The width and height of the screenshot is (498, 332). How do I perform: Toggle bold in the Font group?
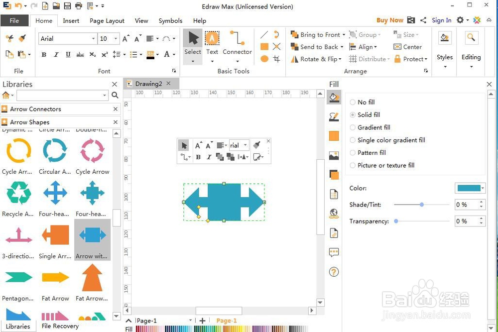click(x=44, y=55)
